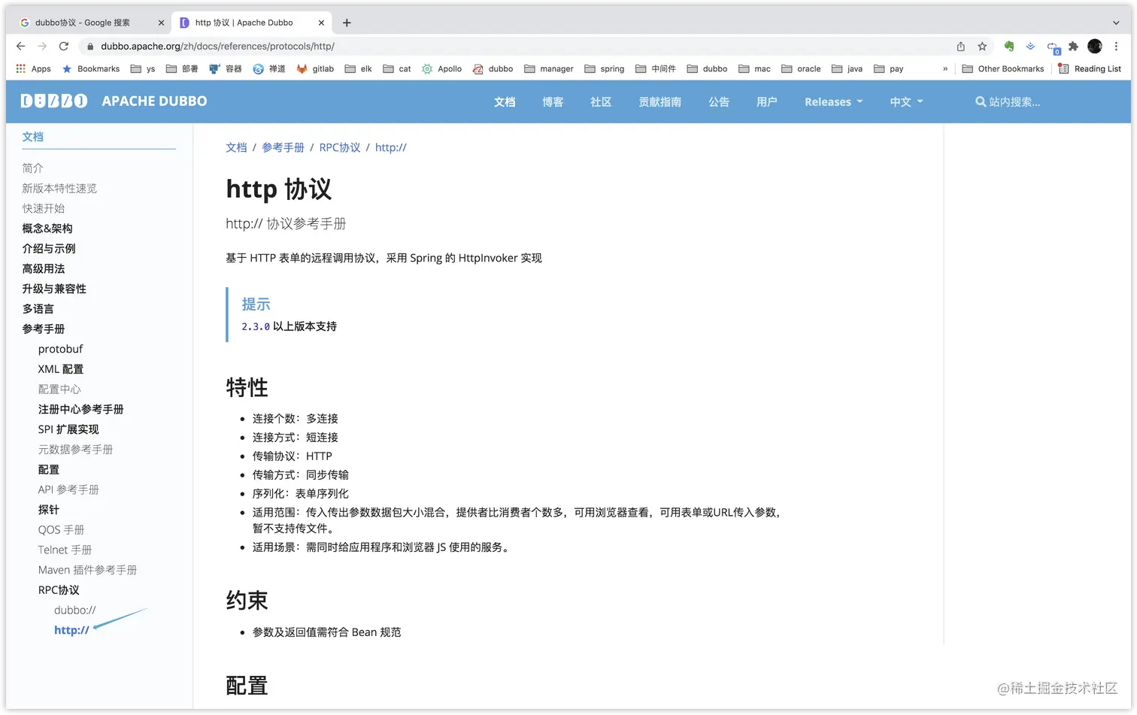The height and width of the screenshot is (715, 1137).
Task: Open 简介 in sidebar
Action: point(32,168)
